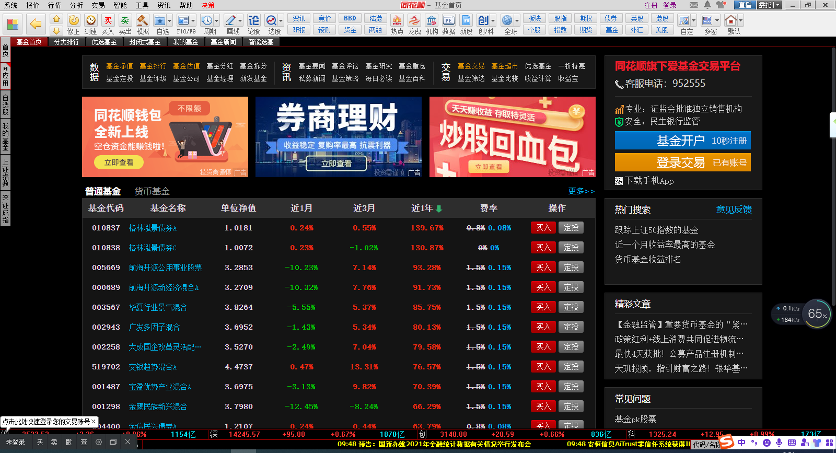This screenshot has height=453, width=836.
Task: Select the 画线 drawing pencil tool
Action: coord(230,20)
